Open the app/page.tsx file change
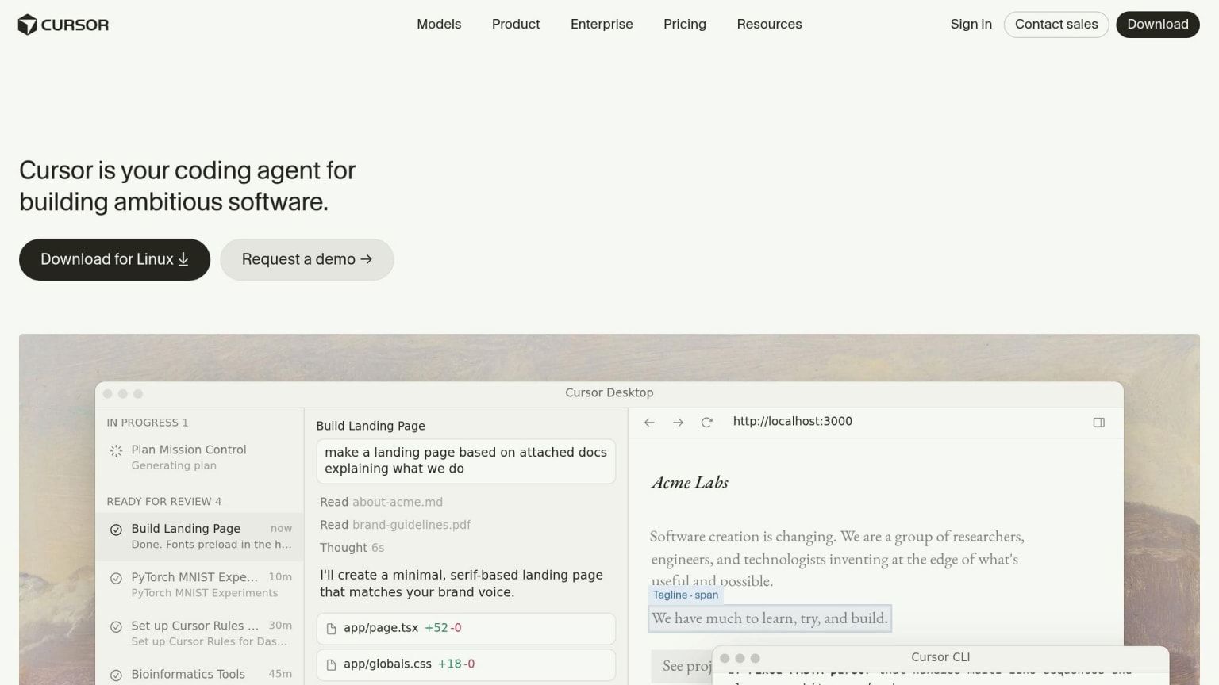Screen dimensions: 1219x685 tap(466, 628)
